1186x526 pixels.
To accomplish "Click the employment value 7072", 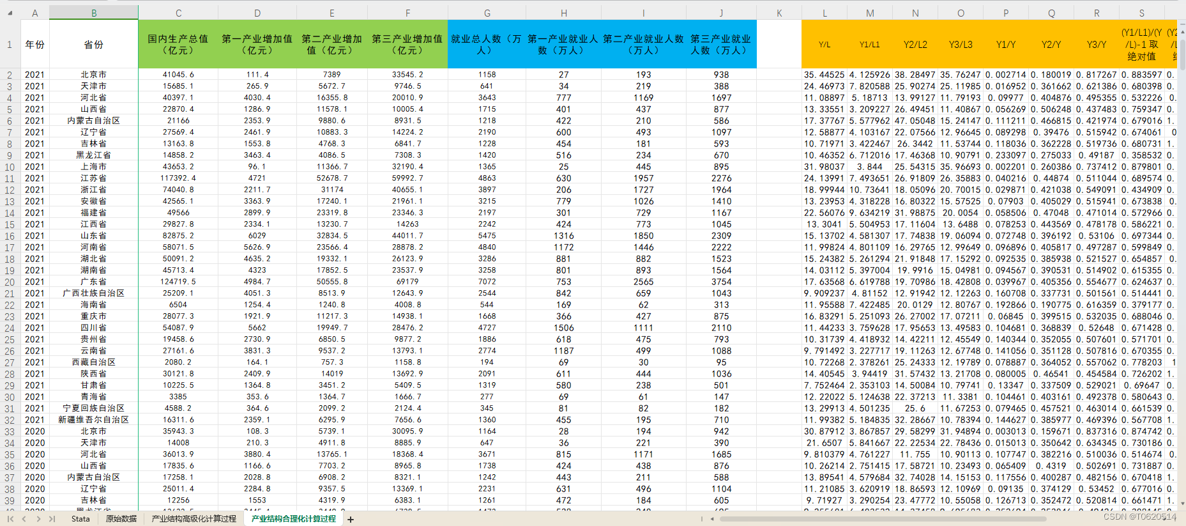I will [487, 282].
